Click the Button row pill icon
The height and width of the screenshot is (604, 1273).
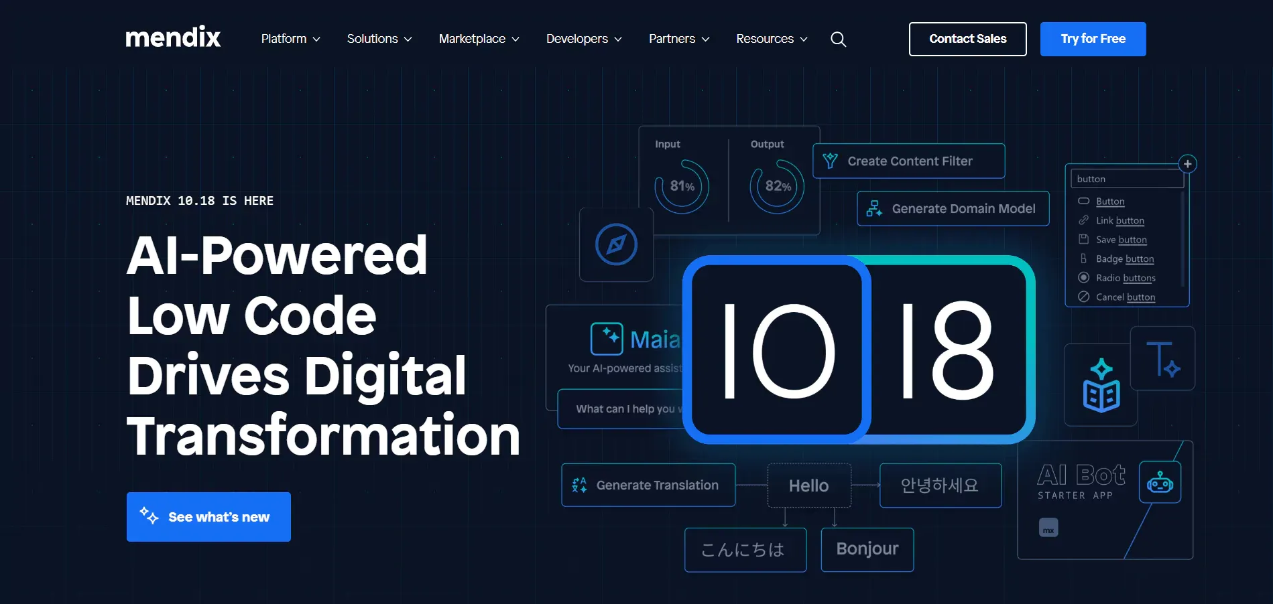(x=1083, y=201)
